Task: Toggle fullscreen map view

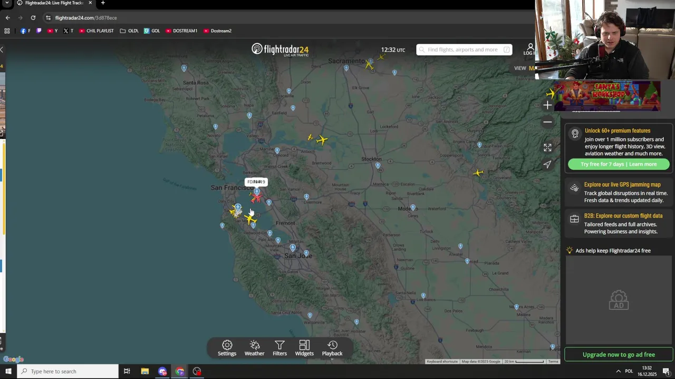Action: [x=547, y=147]
